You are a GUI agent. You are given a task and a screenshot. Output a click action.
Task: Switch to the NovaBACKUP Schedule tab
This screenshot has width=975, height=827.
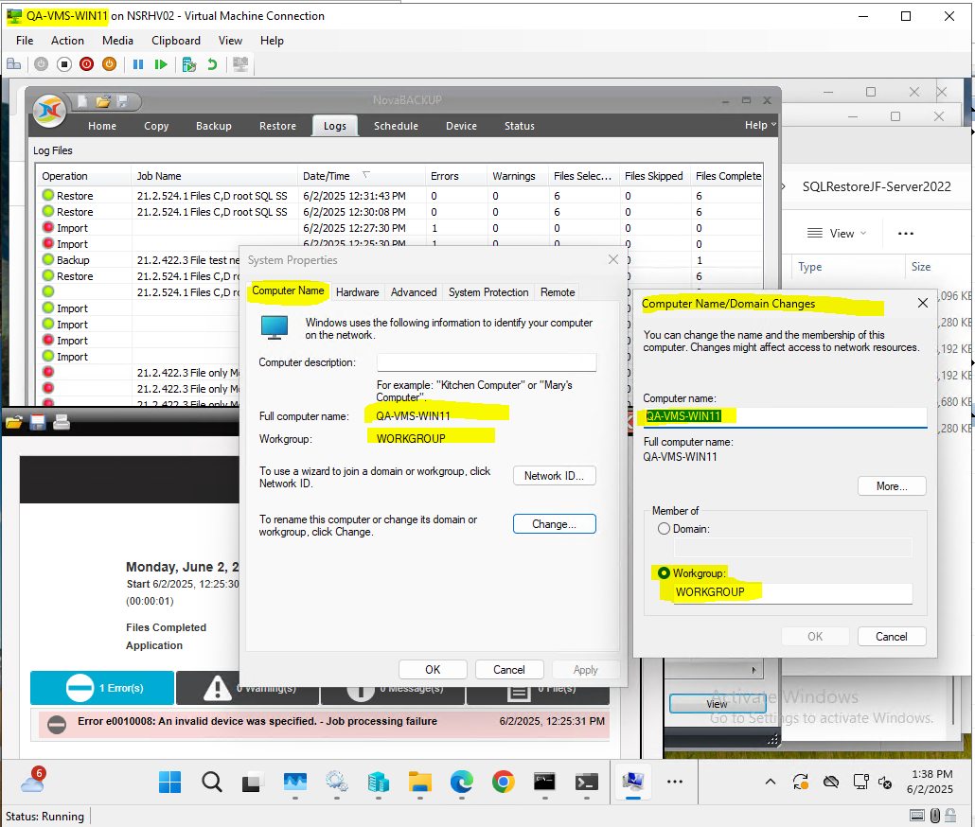396,126
